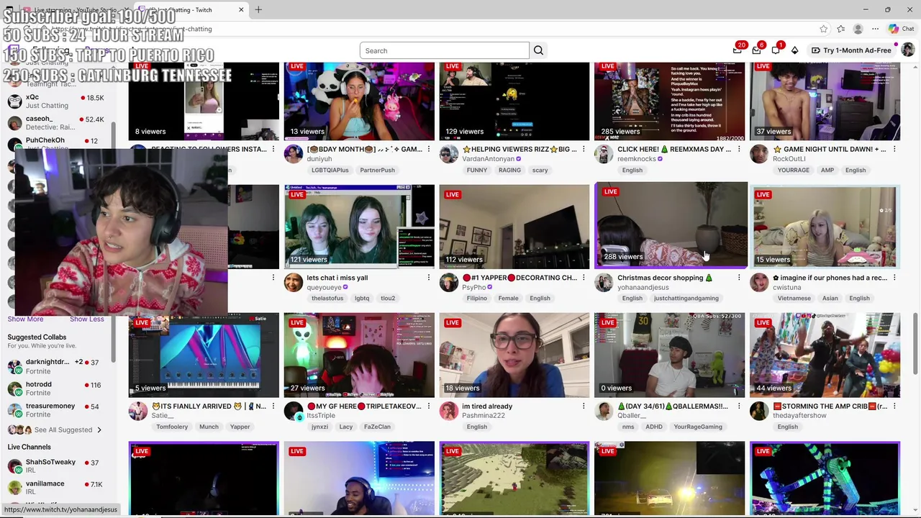
Task: Open notifications inbox icon with 6 badge
Action: [x=757, y=50]
